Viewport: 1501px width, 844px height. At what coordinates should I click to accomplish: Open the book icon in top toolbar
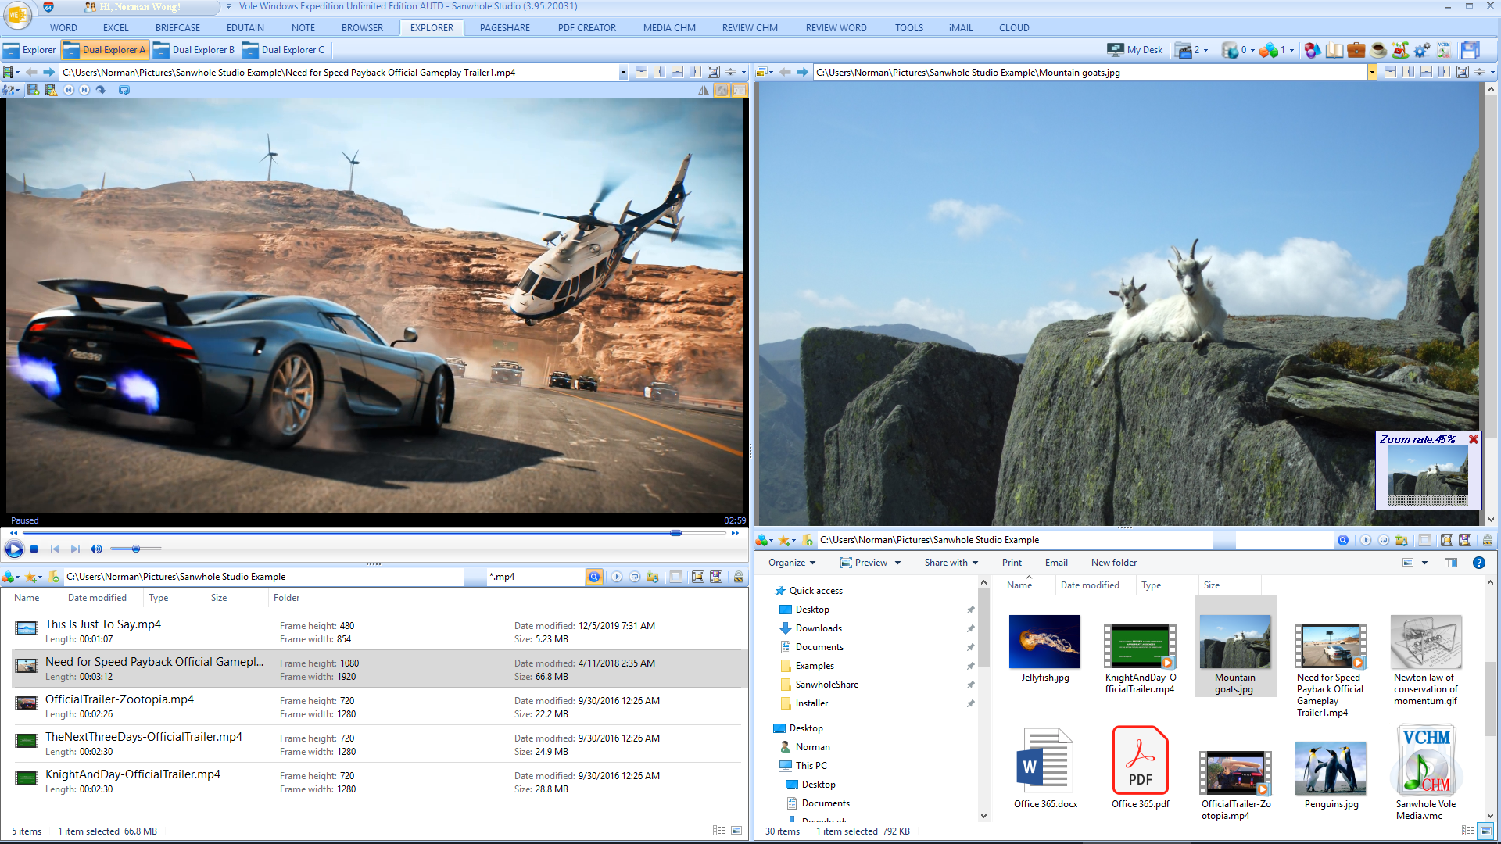[x=1334, y=50]
